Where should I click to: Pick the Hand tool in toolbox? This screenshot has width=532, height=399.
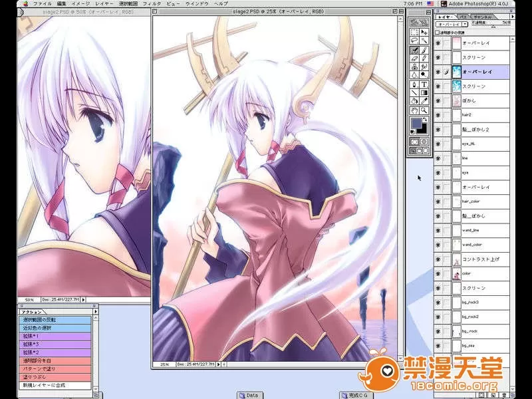pos(414,110)
